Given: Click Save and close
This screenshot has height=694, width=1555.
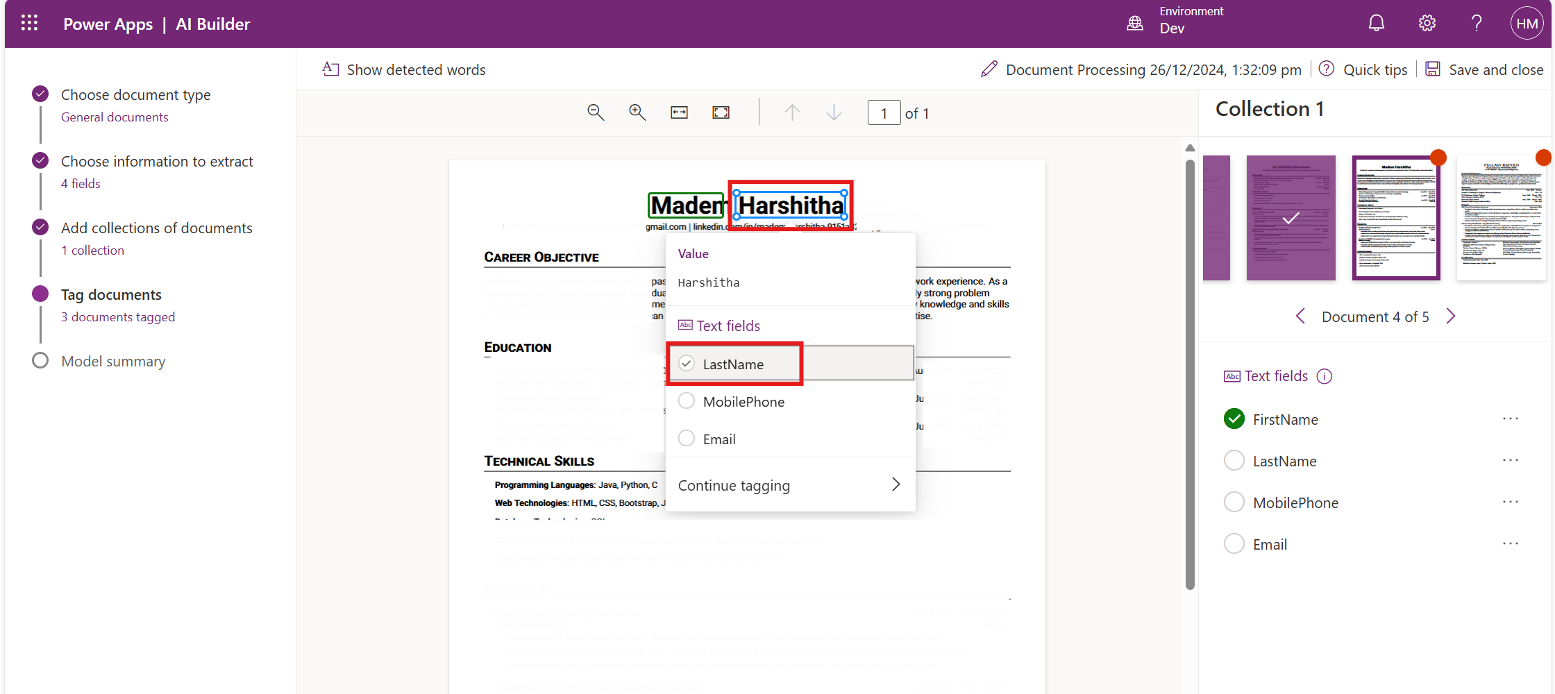Looking at the screenshot, I should 1484,69.
